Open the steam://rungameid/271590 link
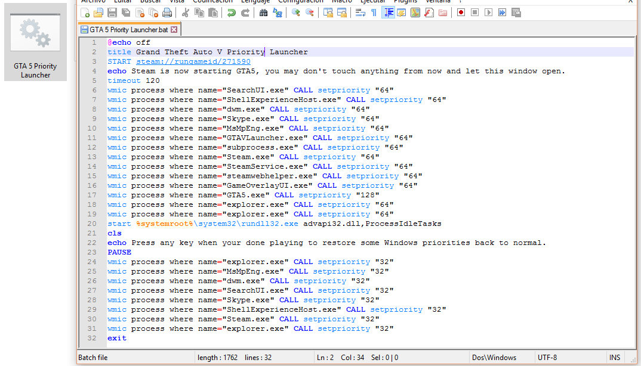Screen dimensions: 641x366 (x=193, y=61)
